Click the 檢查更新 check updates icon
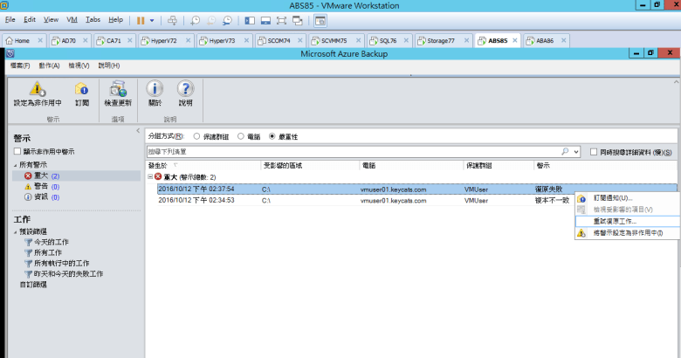 [117, 89]
